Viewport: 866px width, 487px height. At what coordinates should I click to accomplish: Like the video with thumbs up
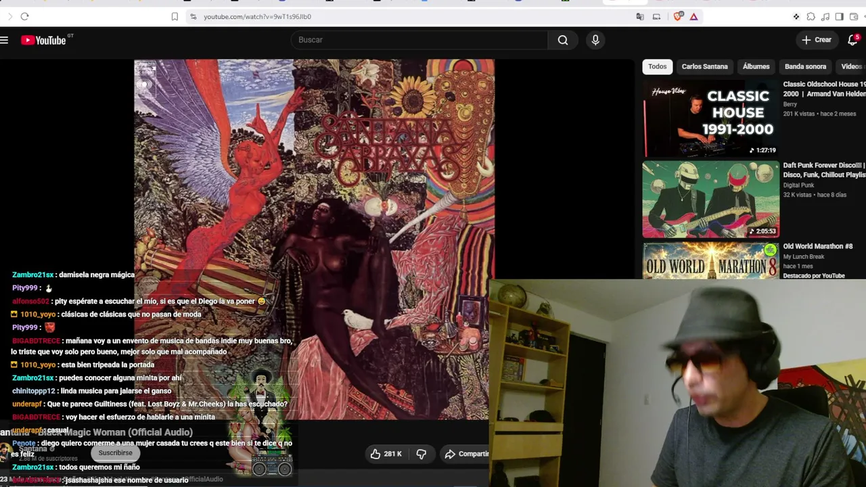pos(386,454)
